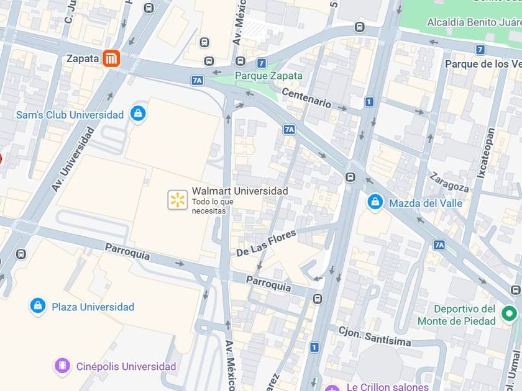522x391 pixels.
Task: Click the Parque Zapata label
Action: pos(268,76)
